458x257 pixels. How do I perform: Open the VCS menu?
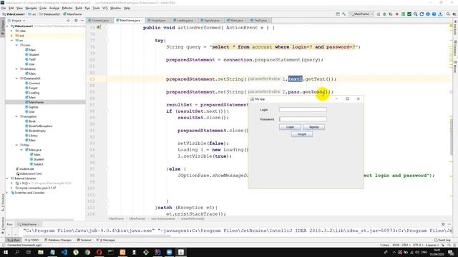(105, 8)
